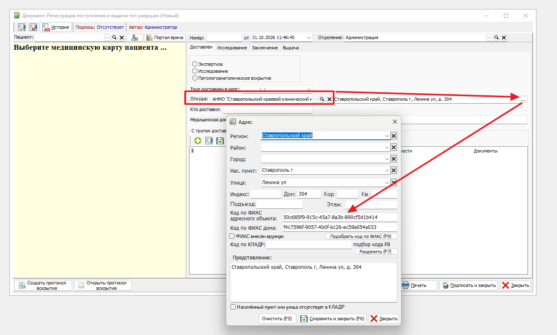Image resolution: width=557 pixels, height=335 pixels.
Task: Search the Откуда organization with magnifier
Action: pos(323,99)
